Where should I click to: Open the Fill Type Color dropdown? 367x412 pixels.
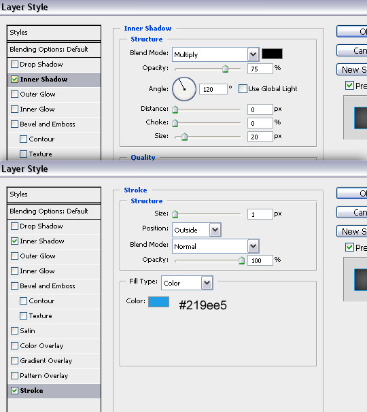(x=187, y=283)
